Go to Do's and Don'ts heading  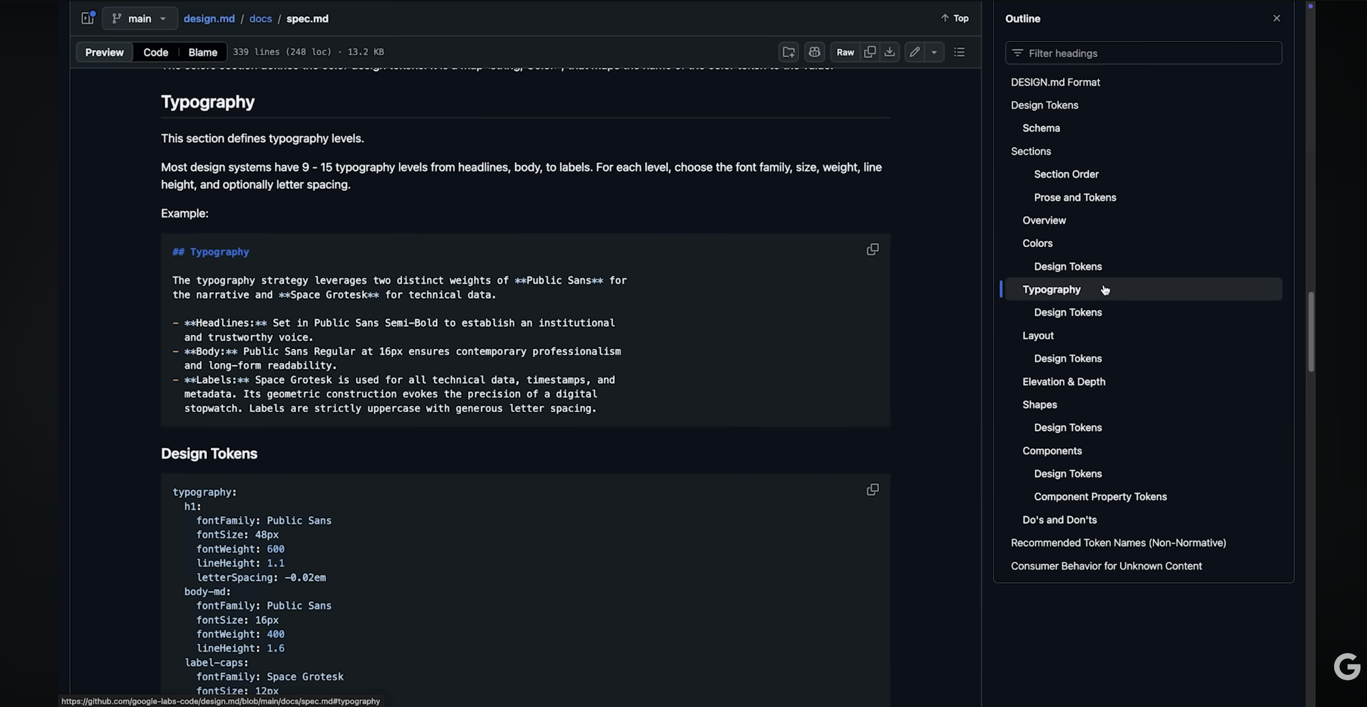[x=1059, y=520]
